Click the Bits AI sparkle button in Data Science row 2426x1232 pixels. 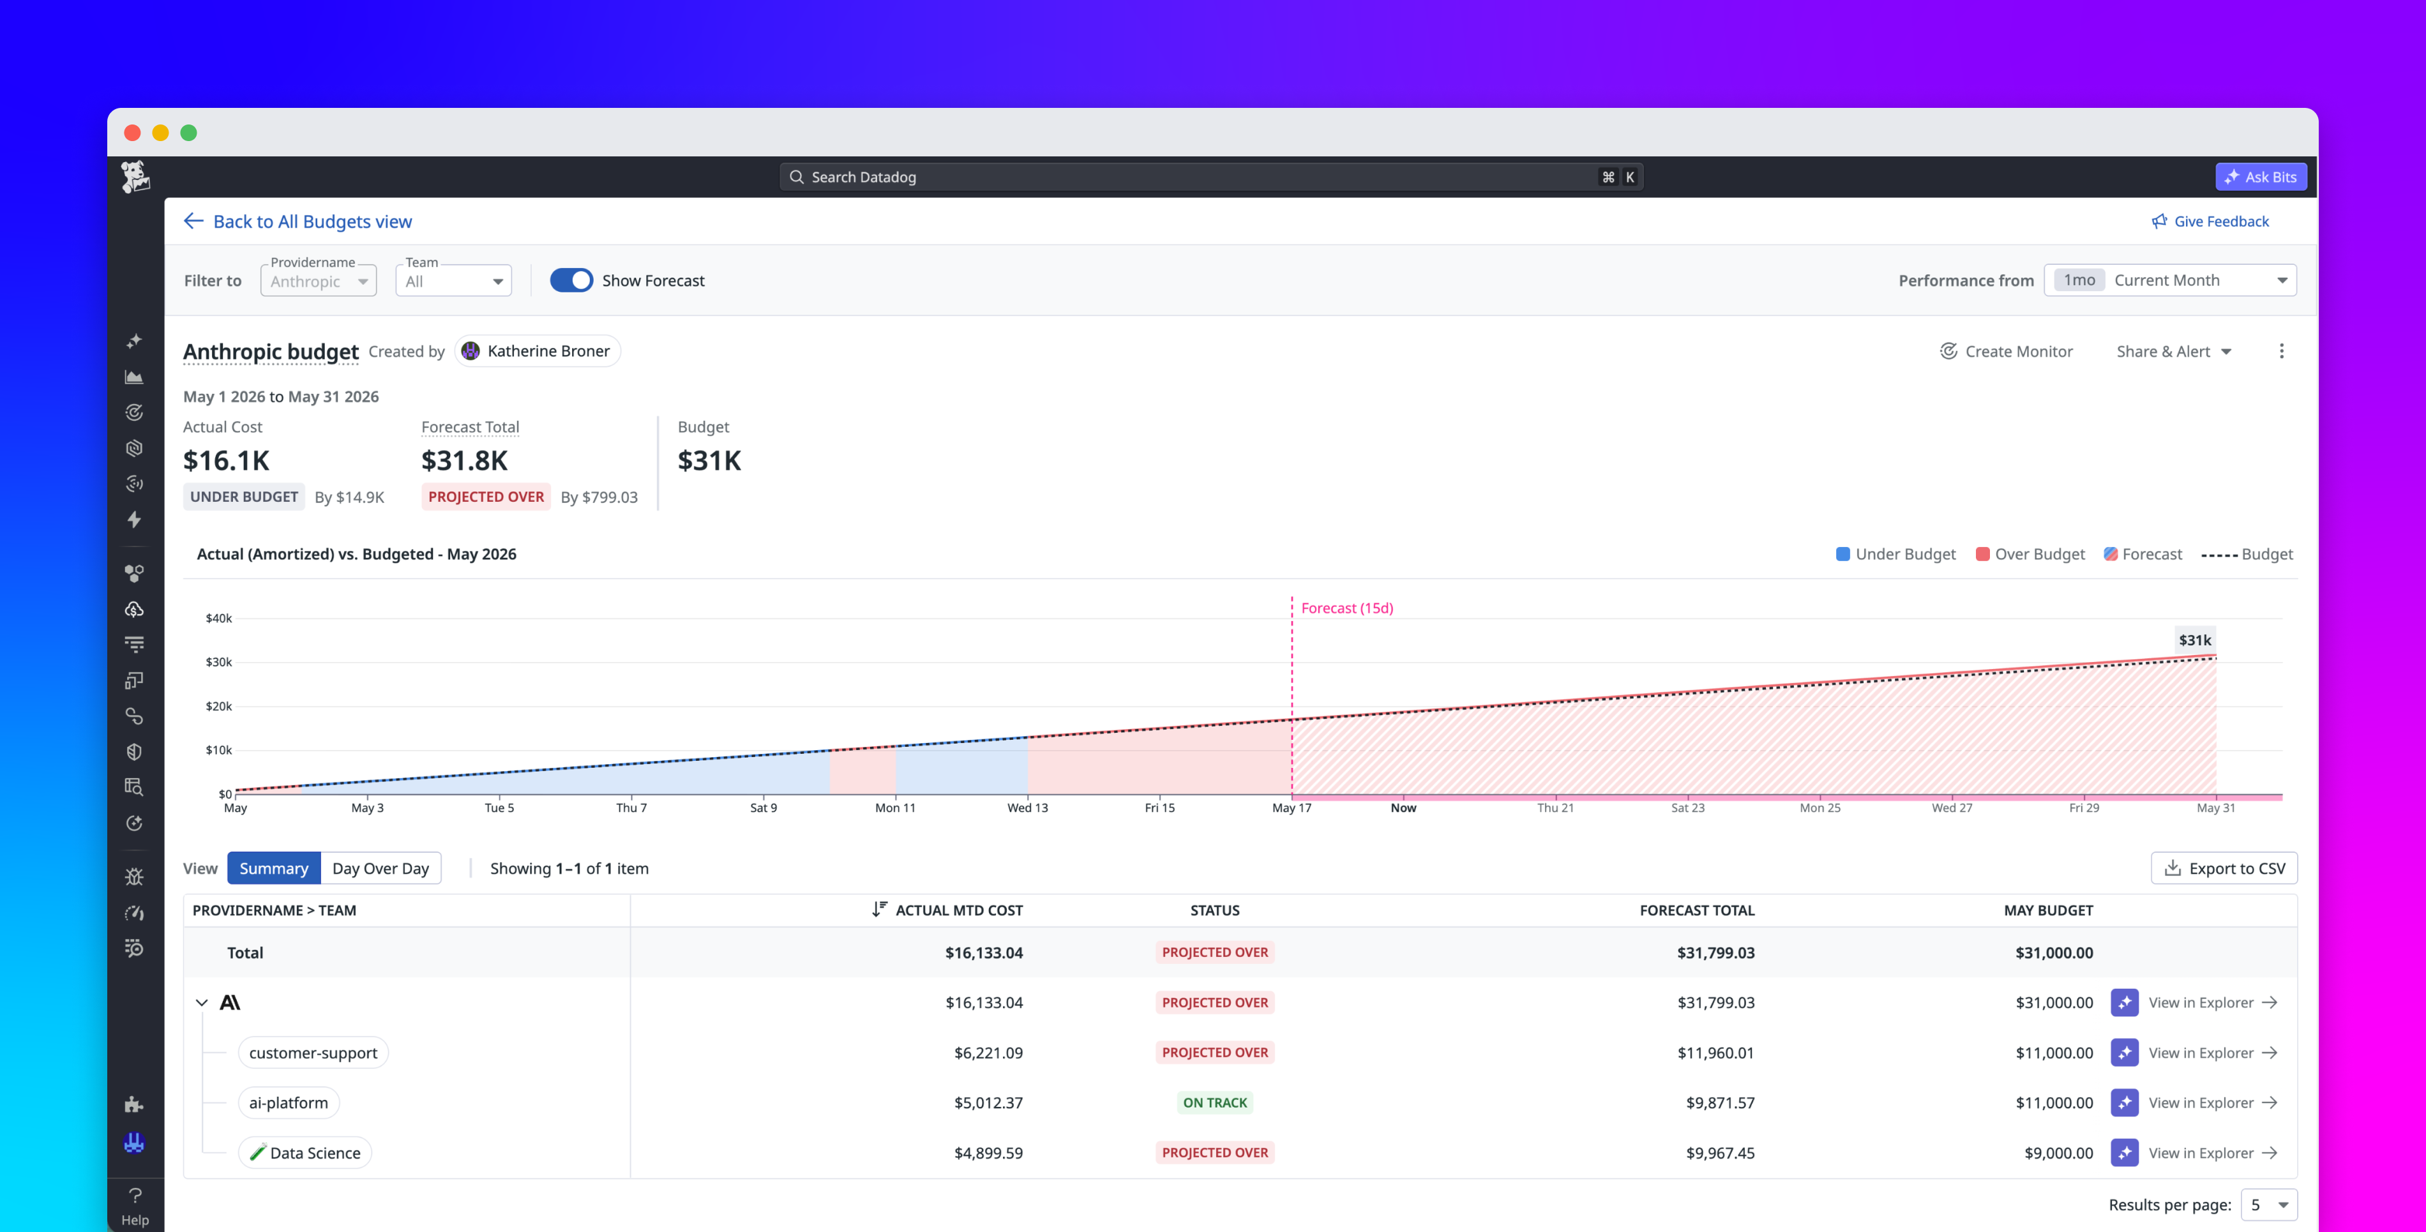tap(2125, 1152)
